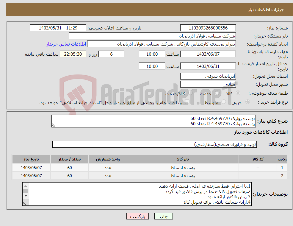Select the کالا radio button

(238, 93)
